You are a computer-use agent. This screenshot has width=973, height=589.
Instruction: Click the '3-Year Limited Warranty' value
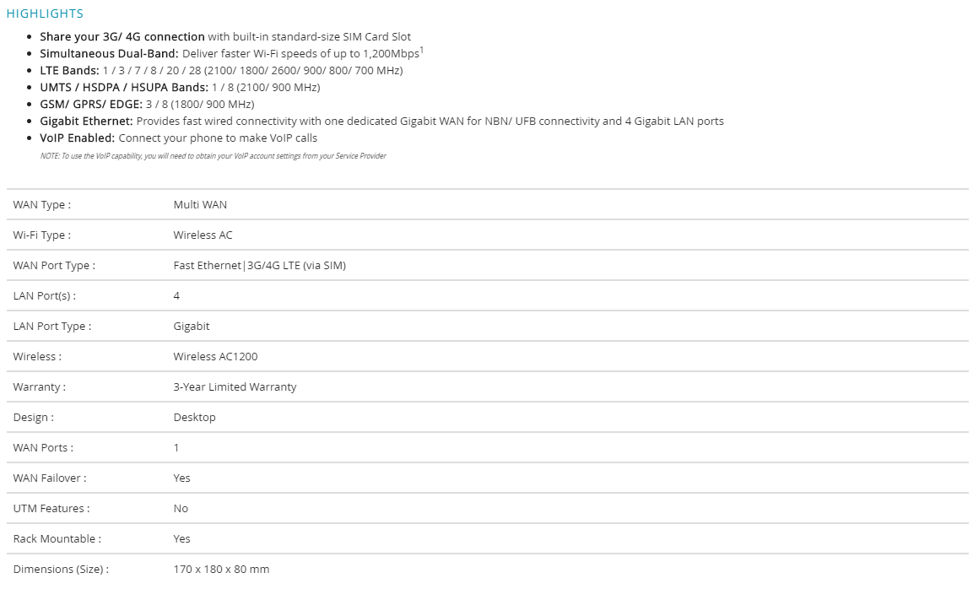(x=235, y=387)
